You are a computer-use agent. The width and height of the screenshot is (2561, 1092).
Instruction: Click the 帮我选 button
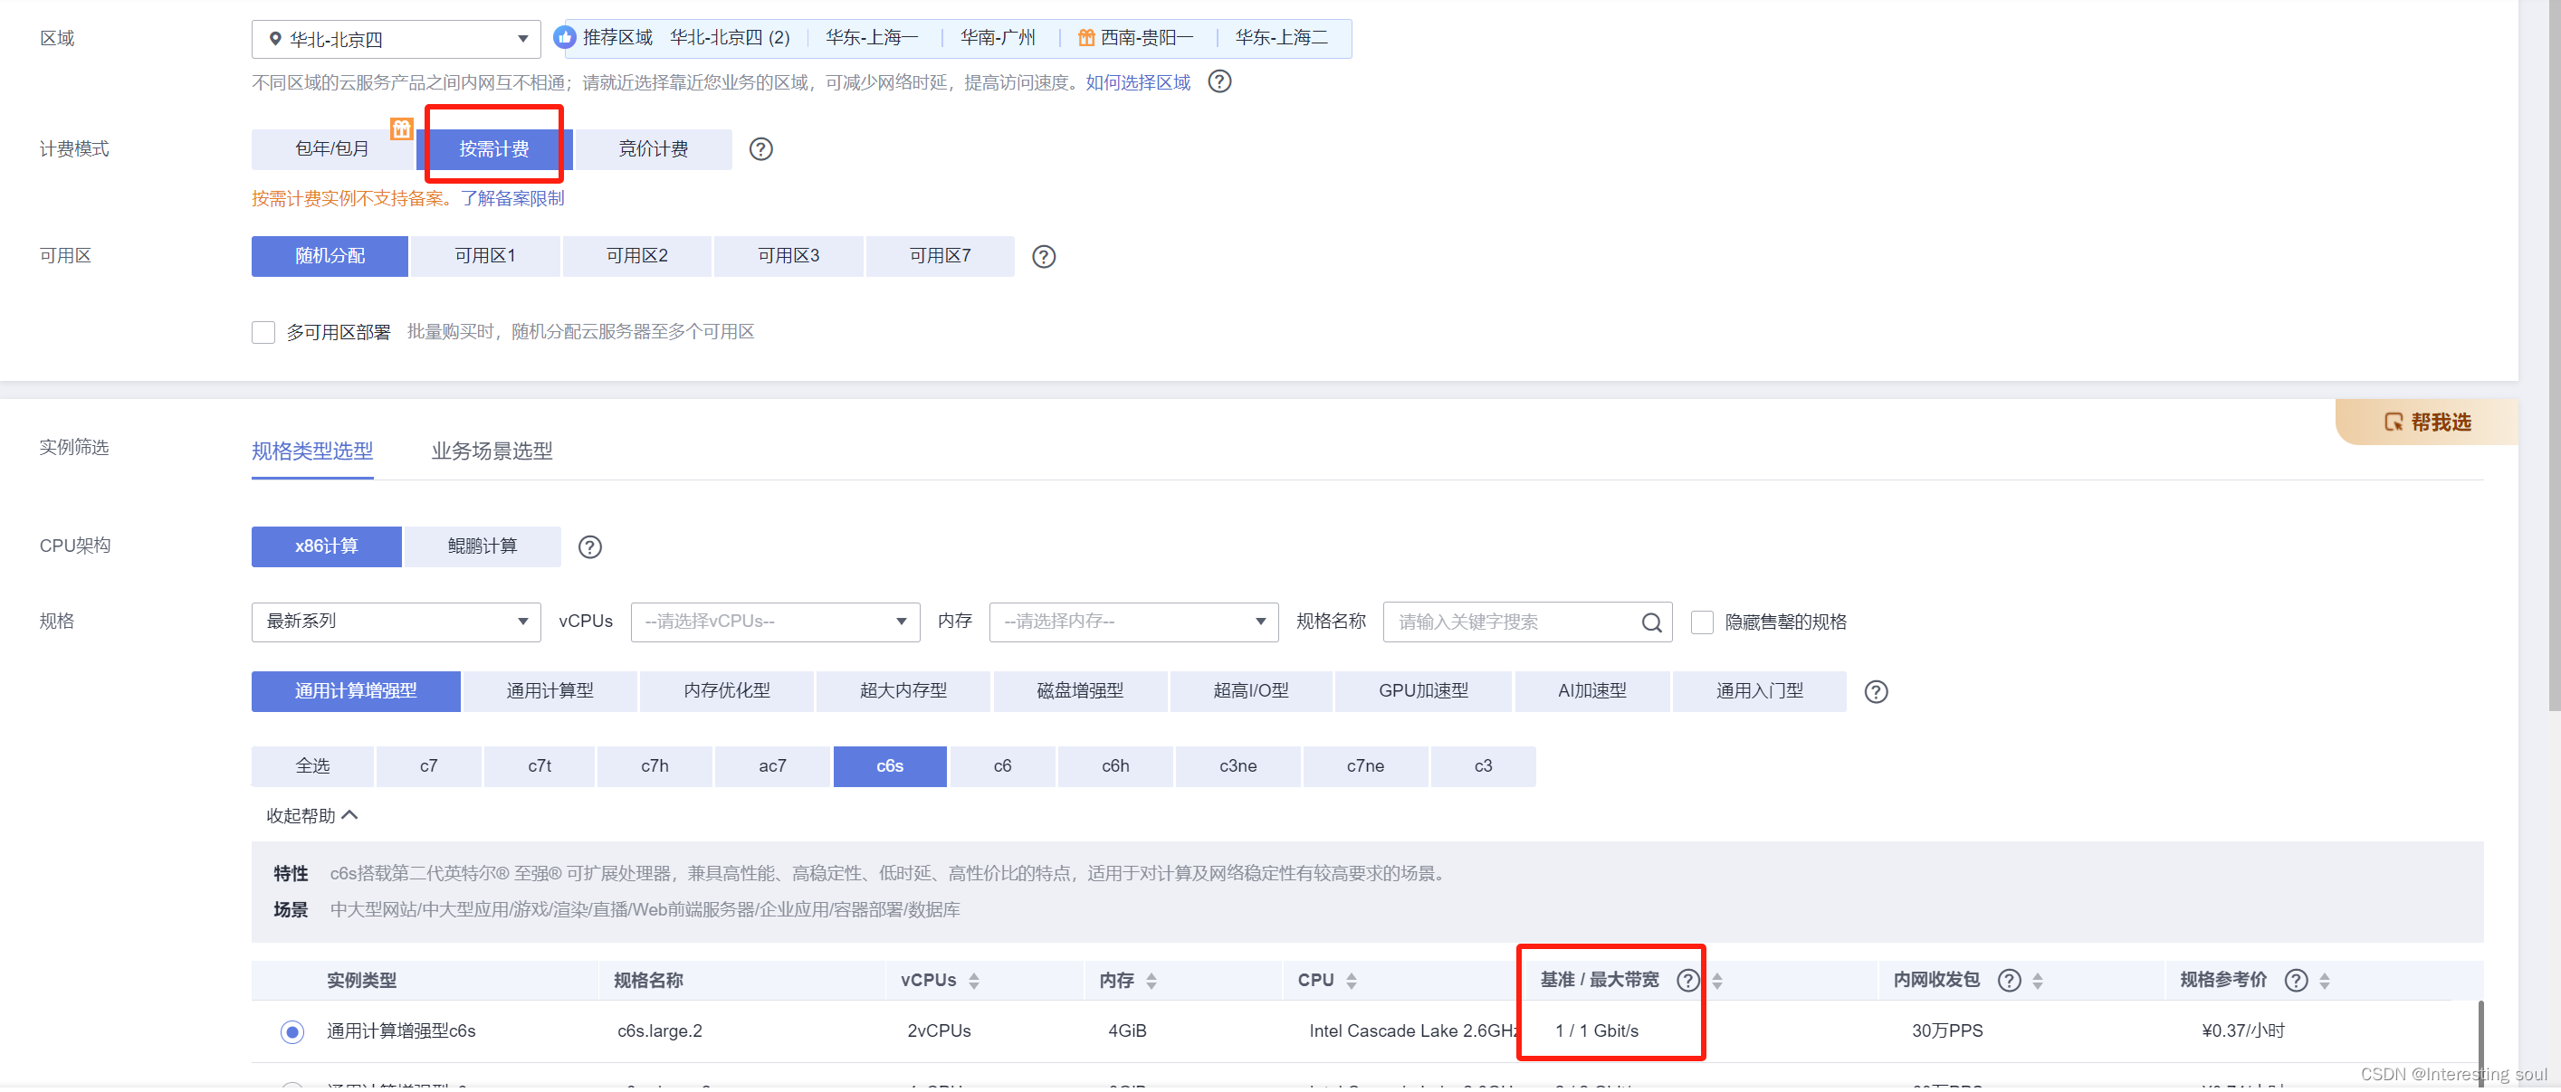pos(2427,423)
